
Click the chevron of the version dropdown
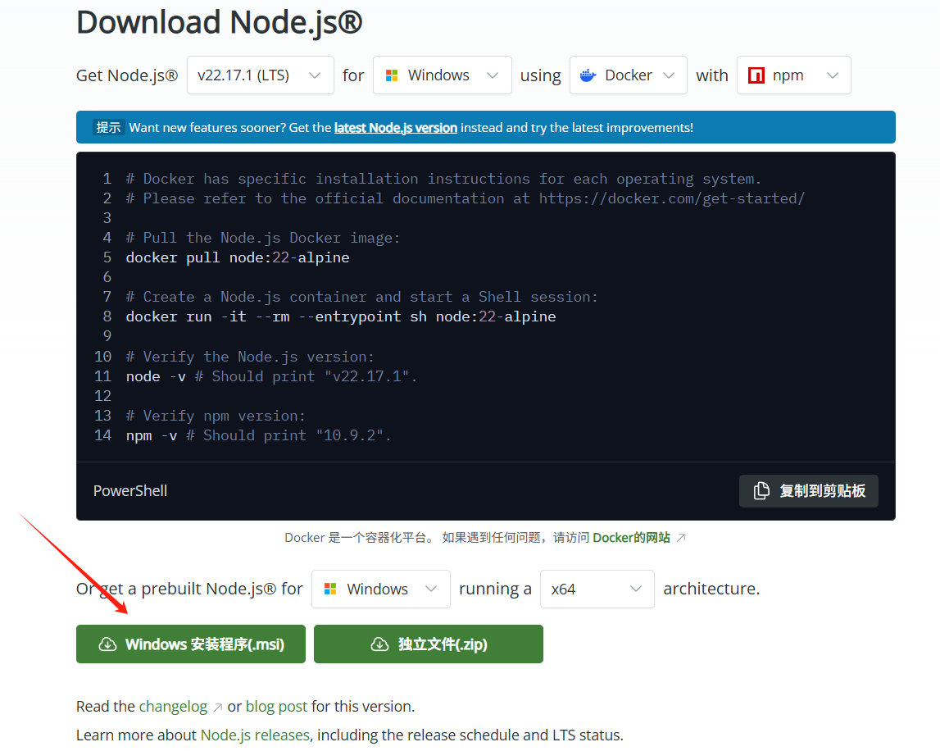tap(314, 75)
